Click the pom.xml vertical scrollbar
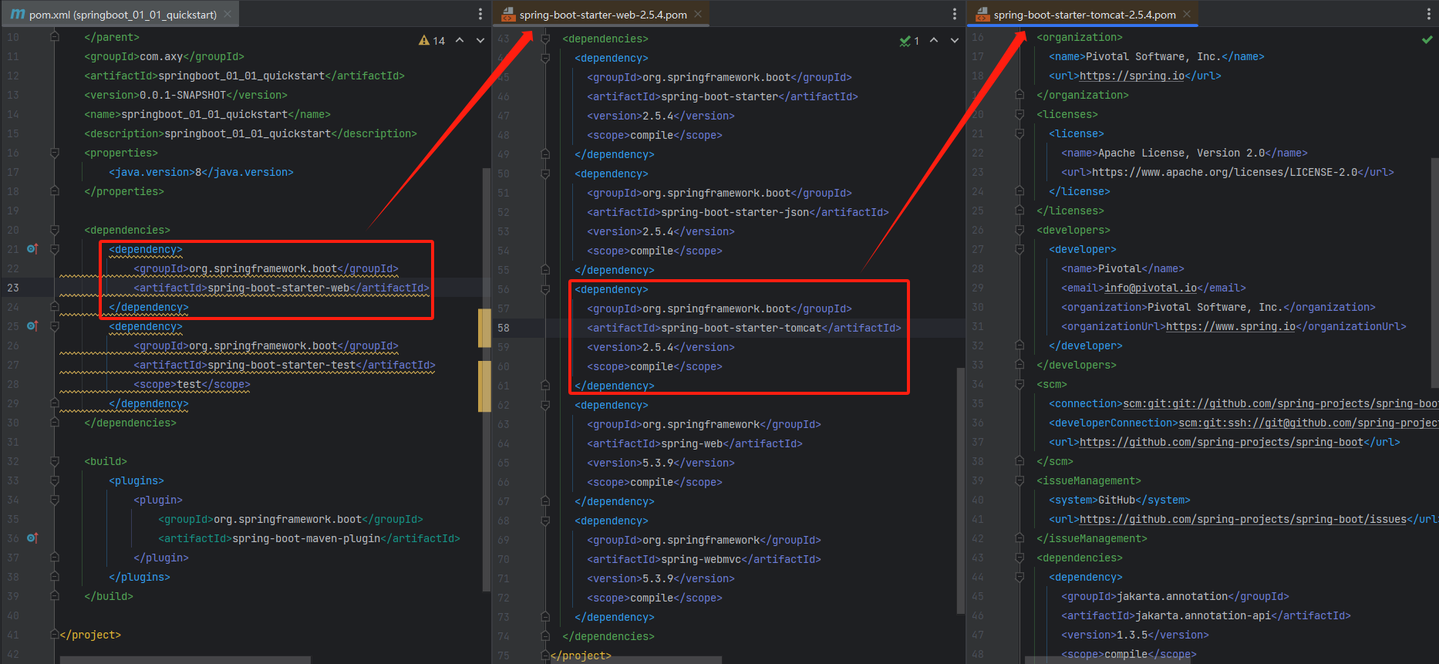This screenshot has height=664, width=1439. [x=486, y=378]
